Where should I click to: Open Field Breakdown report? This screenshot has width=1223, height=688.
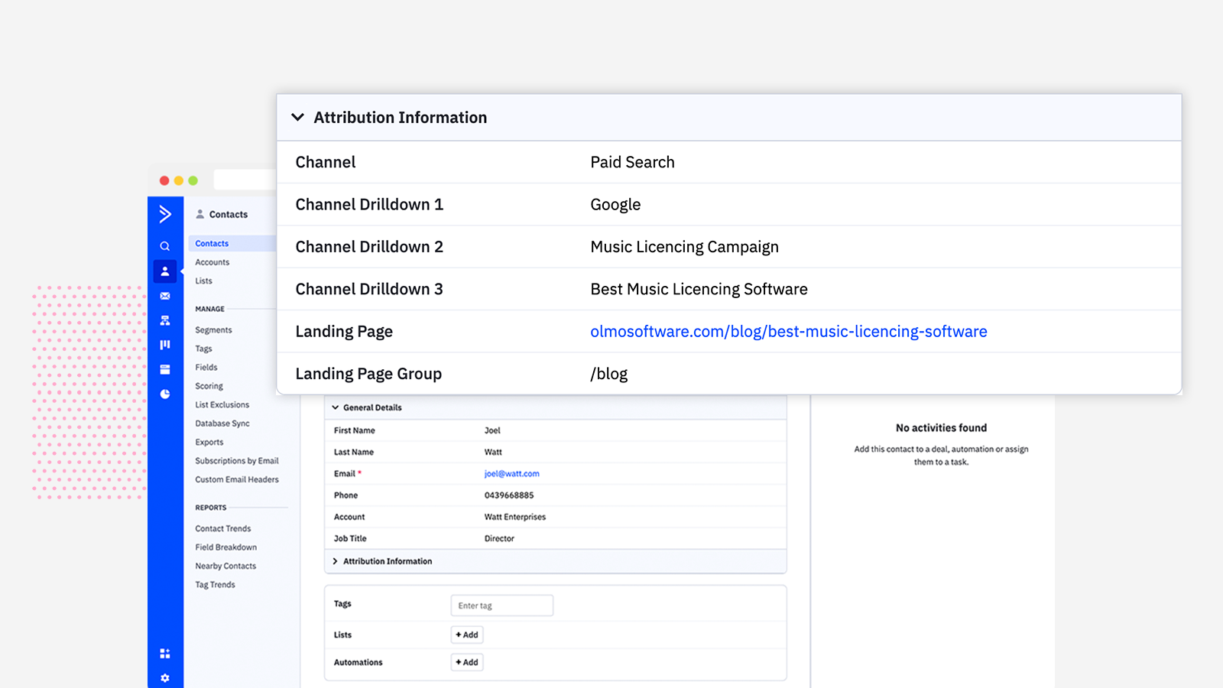tap(225, 547)
